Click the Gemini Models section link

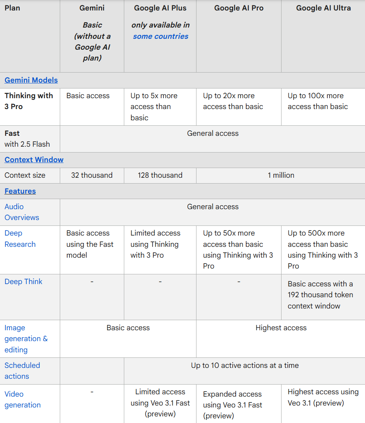(x=31, y=80)
